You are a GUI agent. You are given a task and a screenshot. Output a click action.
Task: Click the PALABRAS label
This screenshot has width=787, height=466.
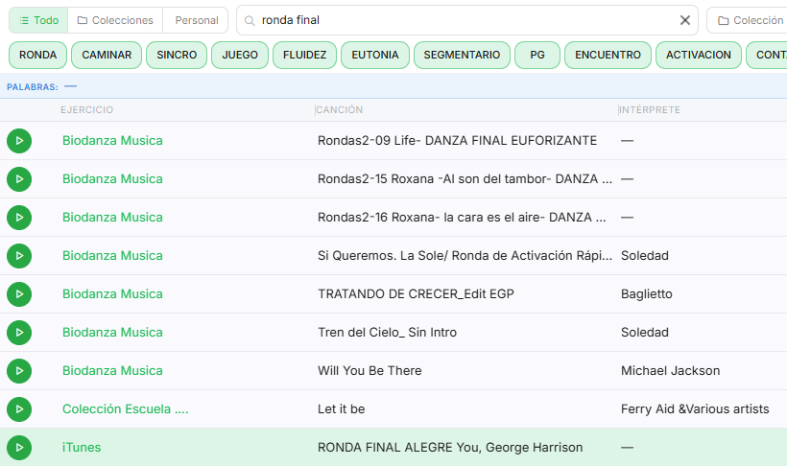(32, 87)
